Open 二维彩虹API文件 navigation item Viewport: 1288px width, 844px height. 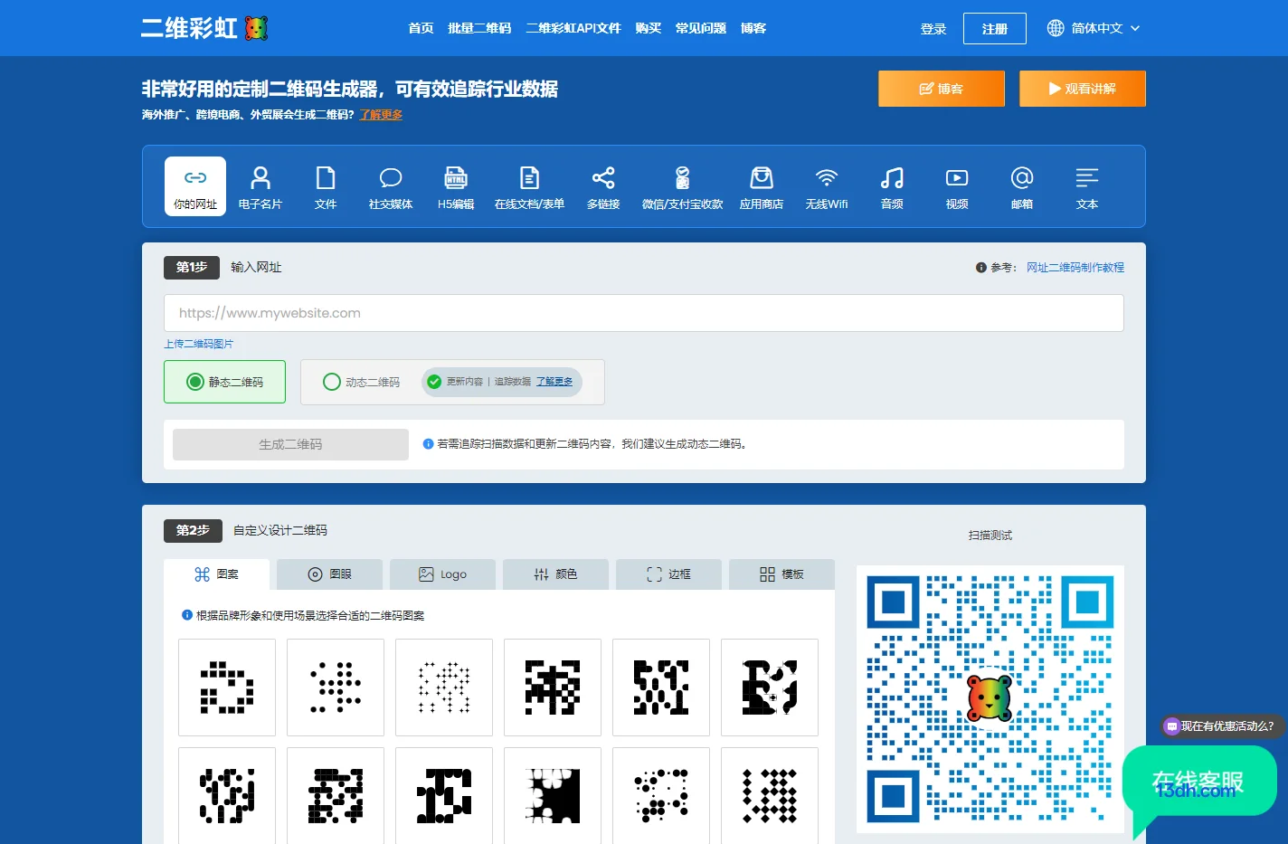573,28
